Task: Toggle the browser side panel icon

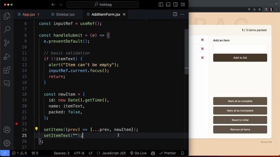Action: tap(266, 10)
